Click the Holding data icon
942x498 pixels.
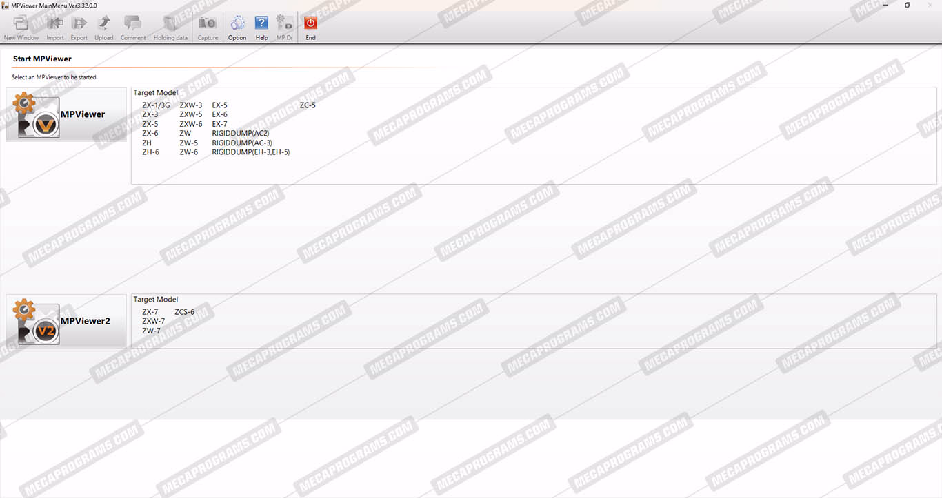170,27
